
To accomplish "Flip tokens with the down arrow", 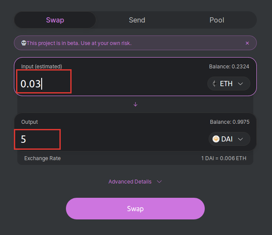I will point(135,104).
